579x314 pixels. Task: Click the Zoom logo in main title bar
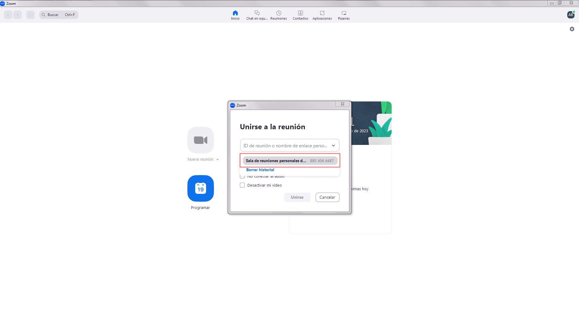pyautogui.click(x=2, y=3)
